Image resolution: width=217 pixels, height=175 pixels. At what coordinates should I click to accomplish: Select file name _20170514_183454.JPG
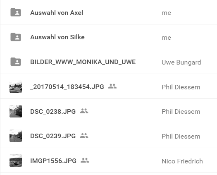coord(67,87)
